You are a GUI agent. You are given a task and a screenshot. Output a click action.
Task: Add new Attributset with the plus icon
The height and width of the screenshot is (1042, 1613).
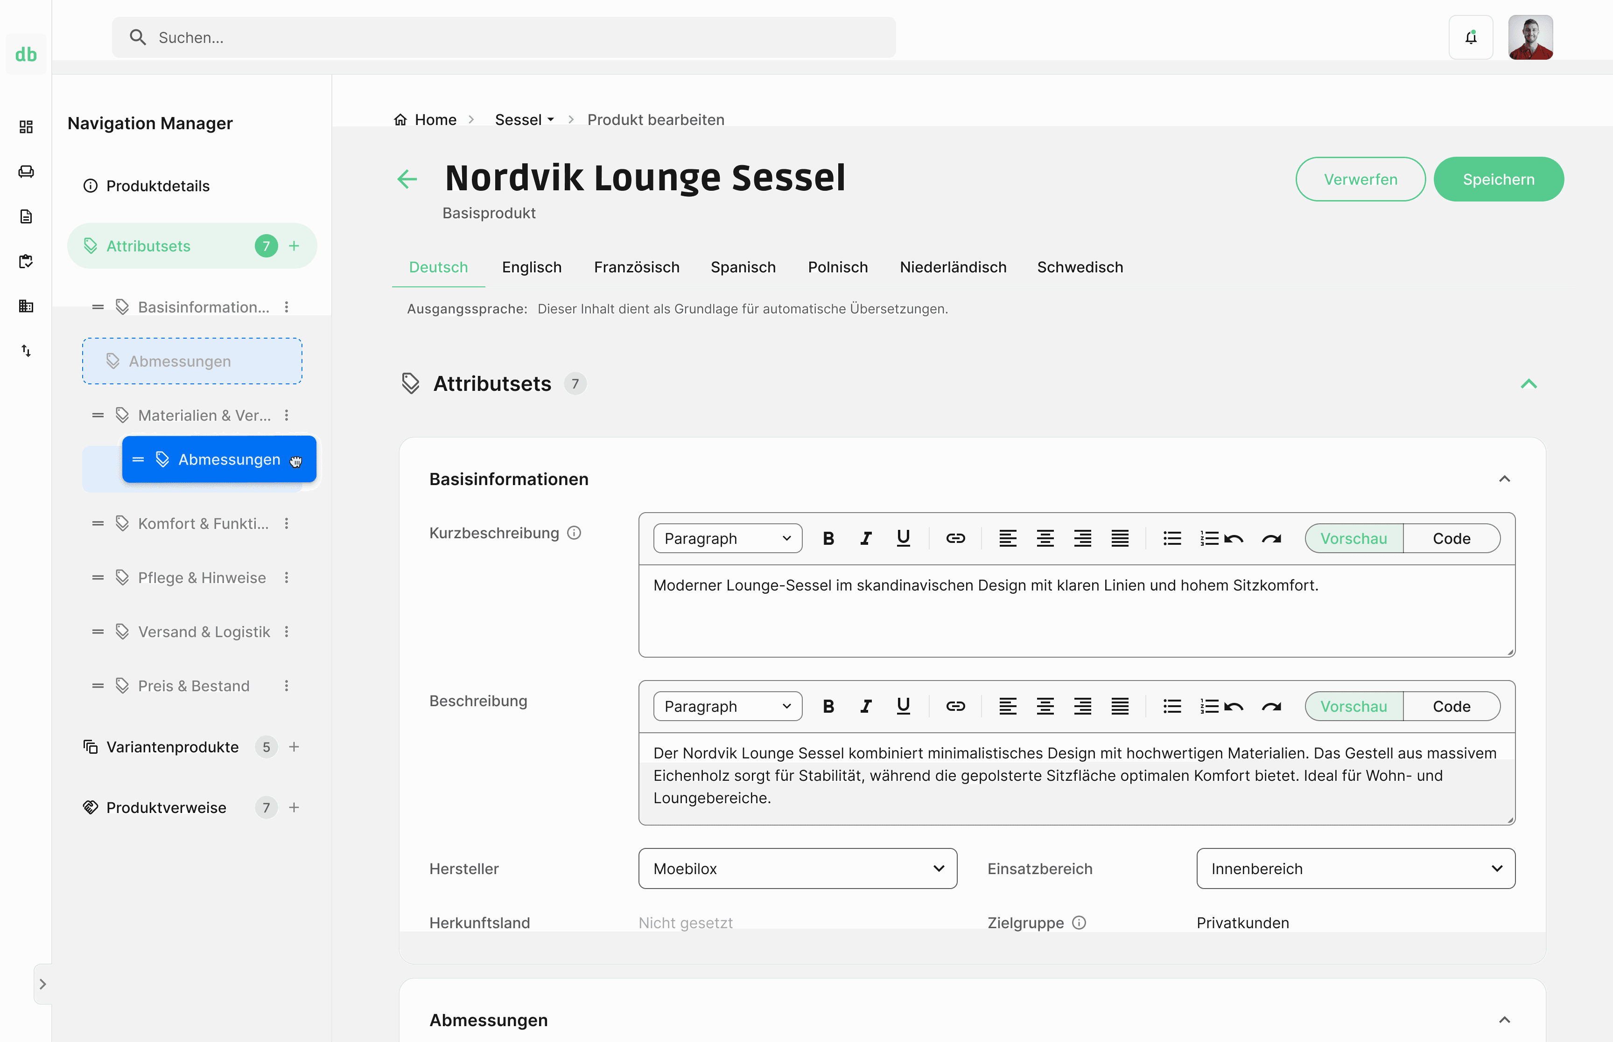294,246
